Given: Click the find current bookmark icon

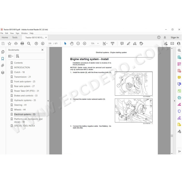Looking at the screenshot, I should [x=17, y=56].
